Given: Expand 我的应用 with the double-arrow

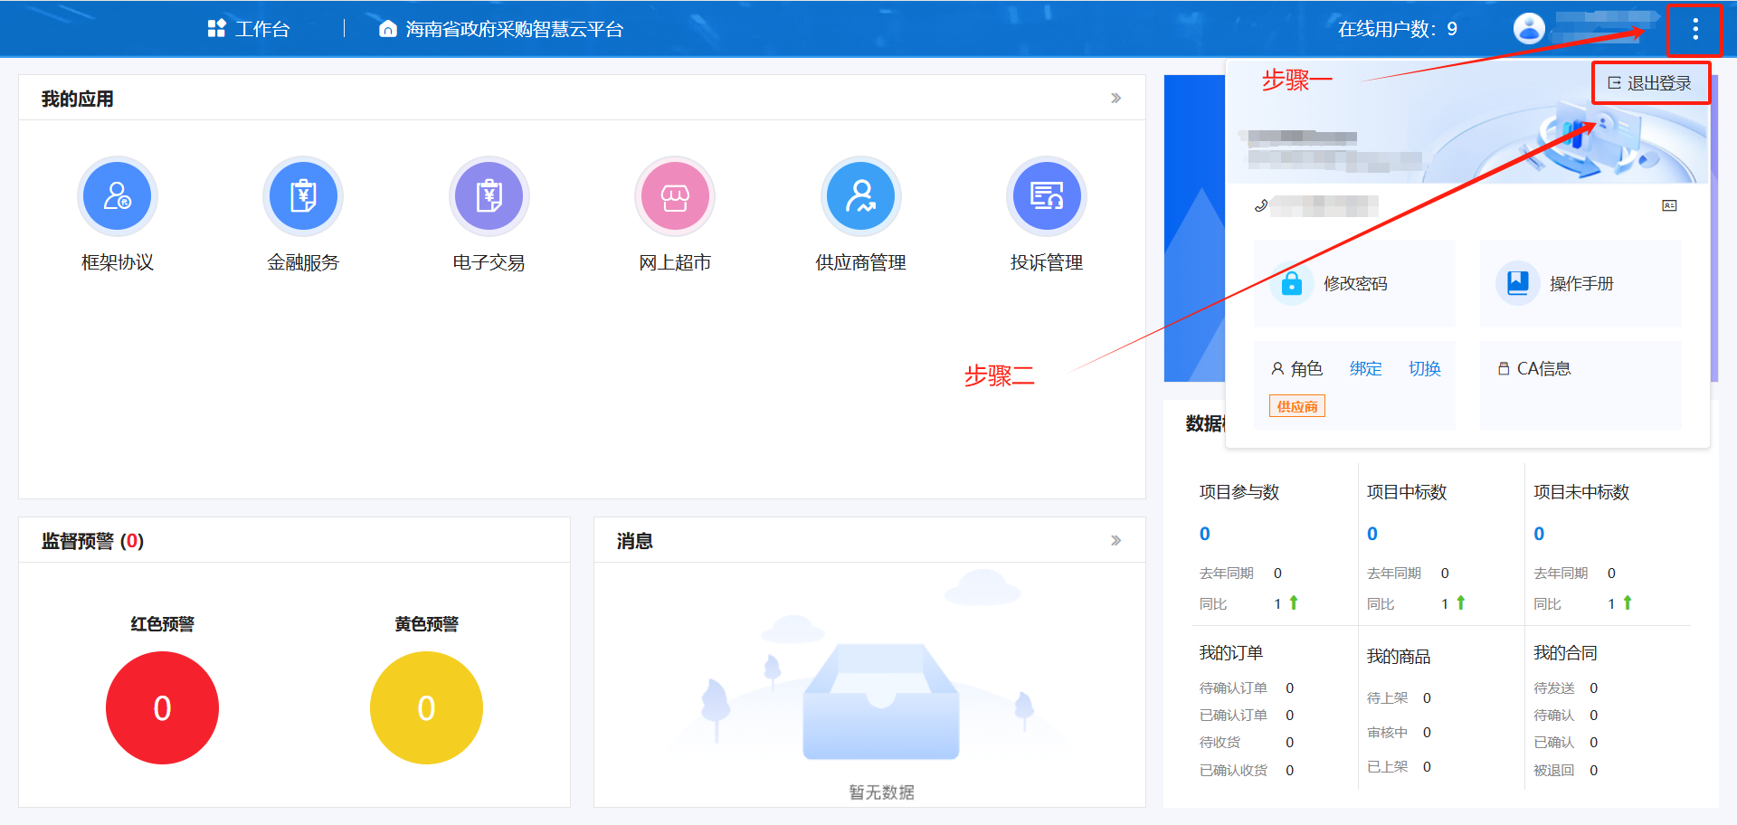Looking at the screenshot, I should 1115,99.
